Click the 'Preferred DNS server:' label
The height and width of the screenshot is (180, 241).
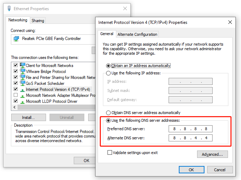click(126, 129)
